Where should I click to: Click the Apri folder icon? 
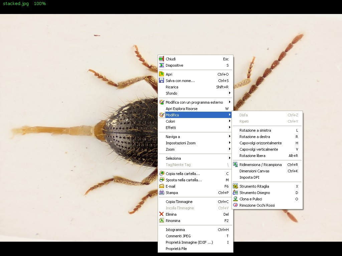162,74
